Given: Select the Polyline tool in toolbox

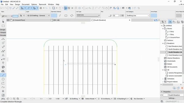Looking at the screenshot, I should pos(3,83).
